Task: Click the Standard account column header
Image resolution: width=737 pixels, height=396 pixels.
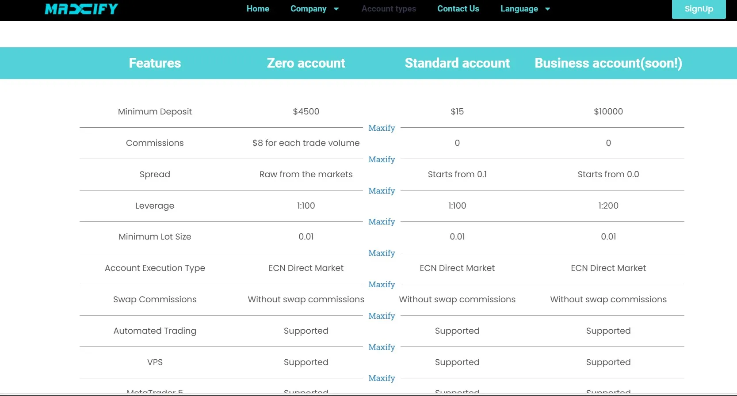Action: 457,63
